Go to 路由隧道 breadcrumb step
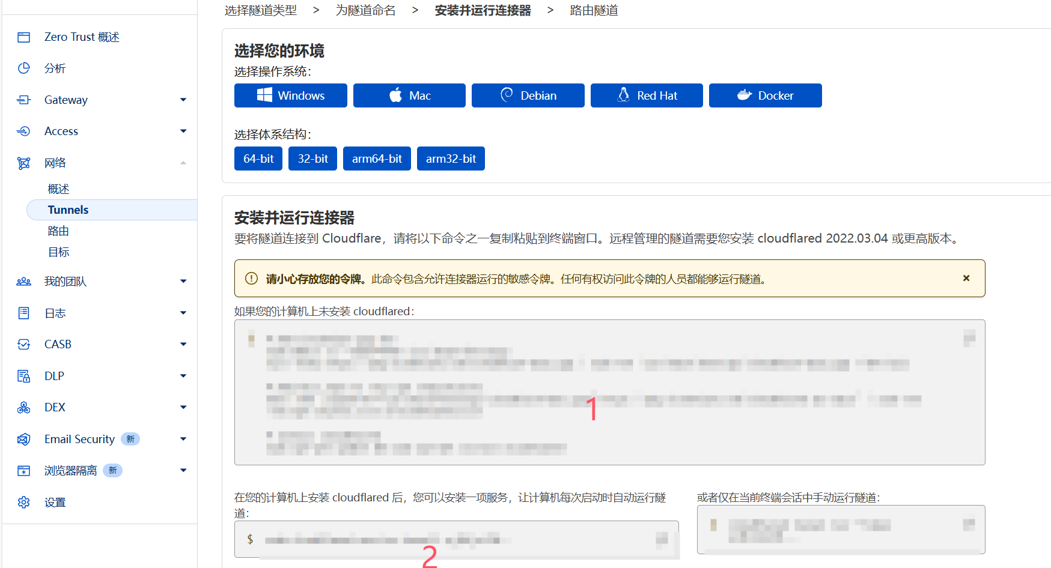The width and height of the screenshot is (1051, 568). click(x=594, y=10)
